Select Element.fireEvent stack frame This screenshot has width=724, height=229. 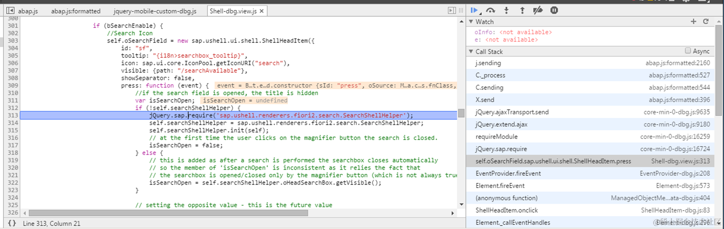(590, 186)
